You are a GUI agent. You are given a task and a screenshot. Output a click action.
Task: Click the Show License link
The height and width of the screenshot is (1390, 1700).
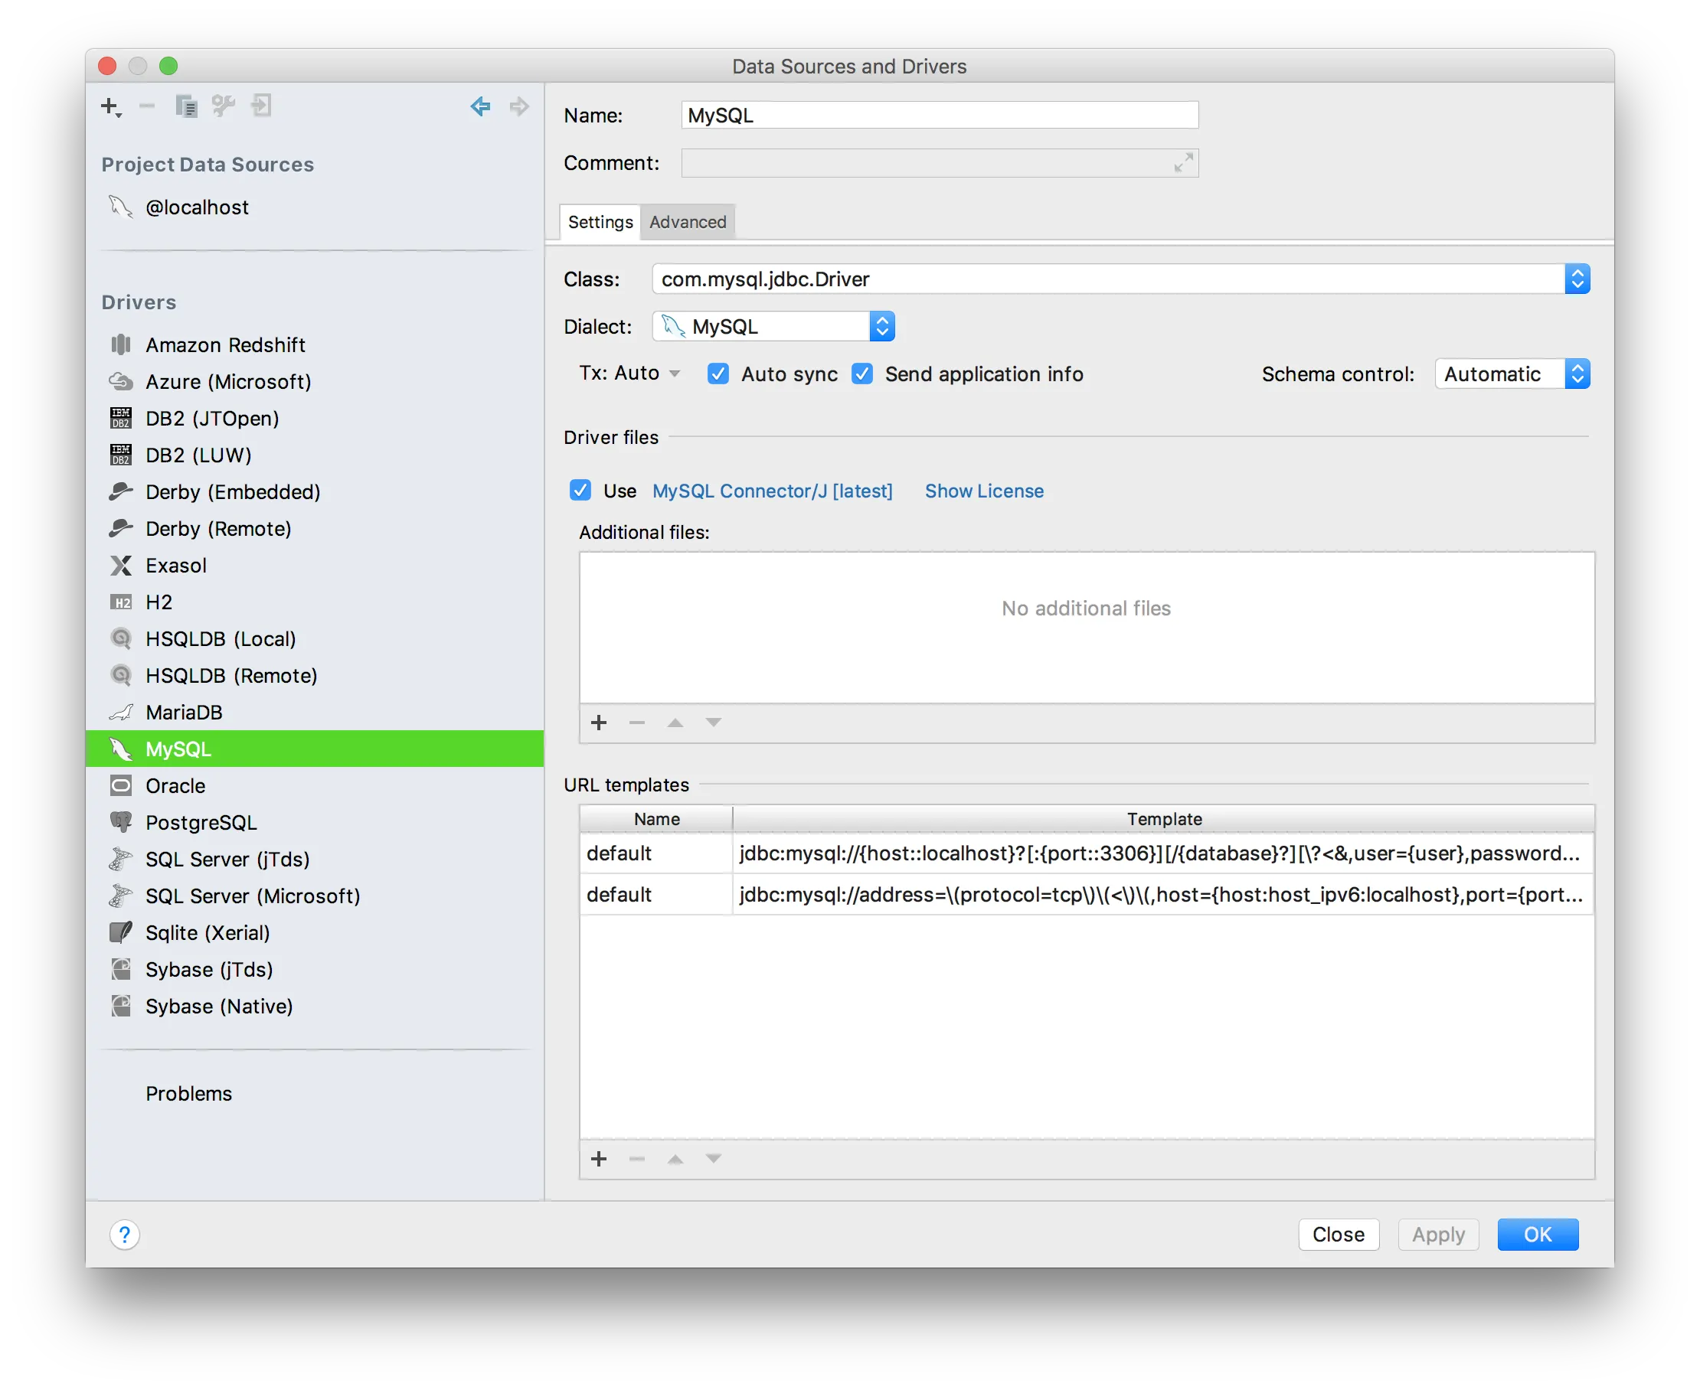[984, 491]
